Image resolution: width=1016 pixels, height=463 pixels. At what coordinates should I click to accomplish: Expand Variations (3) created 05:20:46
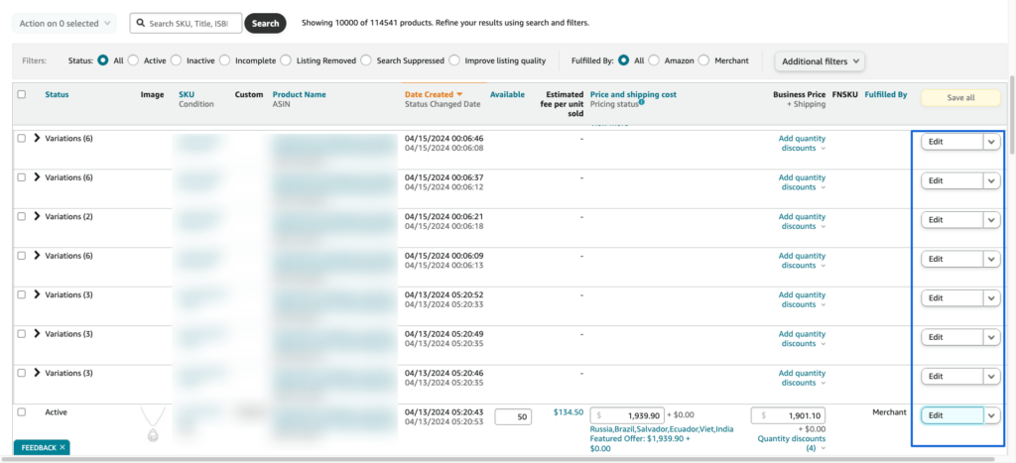pyautogui.click(x=37, y=373)
